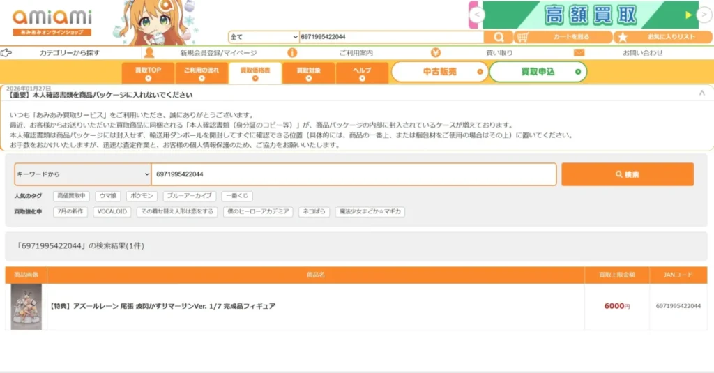Viewport: 714px width, 373px height.
Task: Select ブルーアーカイブ tag
Action: [x=190, y=196]
